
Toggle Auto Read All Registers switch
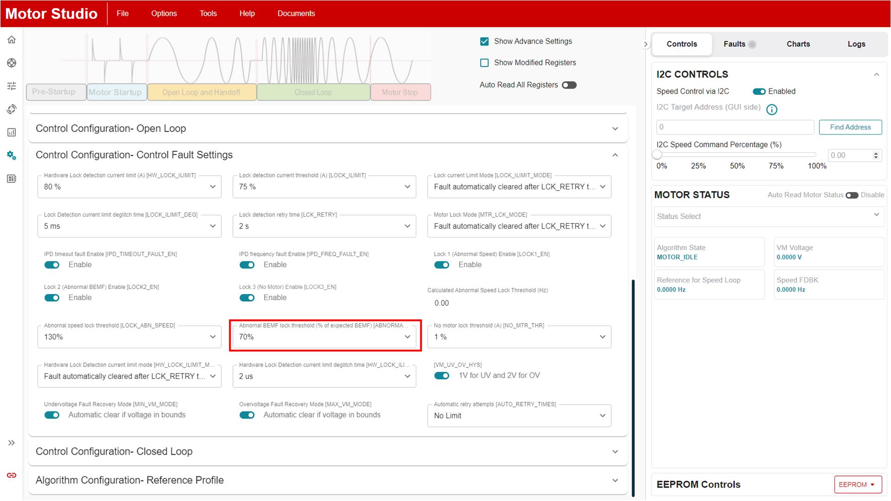[569, 85]
